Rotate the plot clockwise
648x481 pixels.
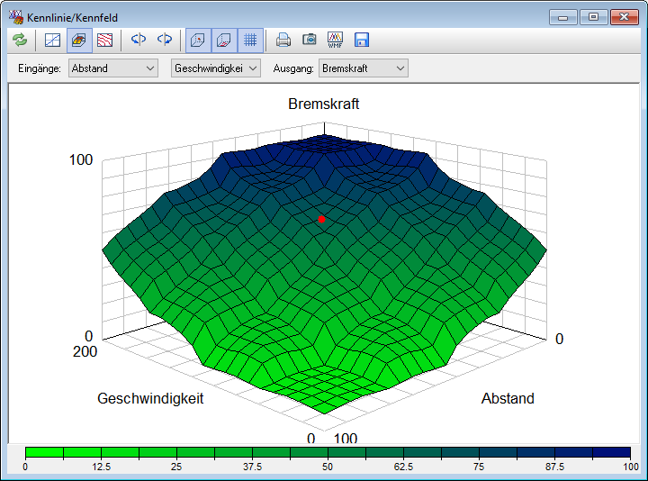point(165,40)
